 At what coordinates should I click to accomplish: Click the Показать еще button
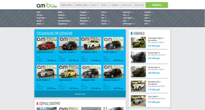tap(80, 94)
